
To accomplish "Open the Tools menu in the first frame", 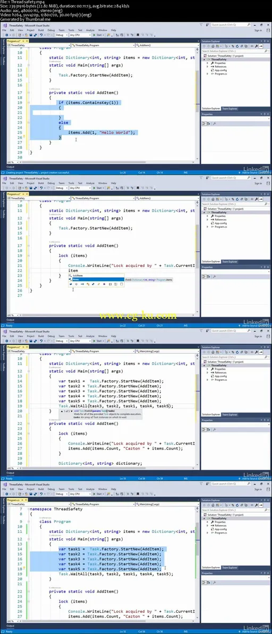I will click(71, 30).
